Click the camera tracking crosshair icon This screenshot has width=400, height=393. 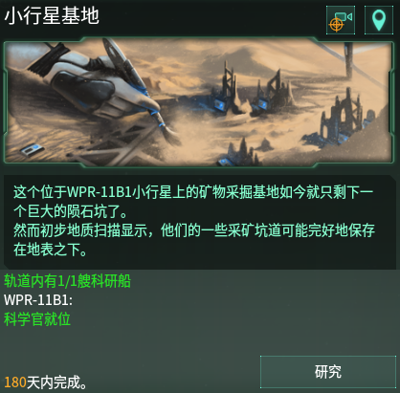point(341,20)
